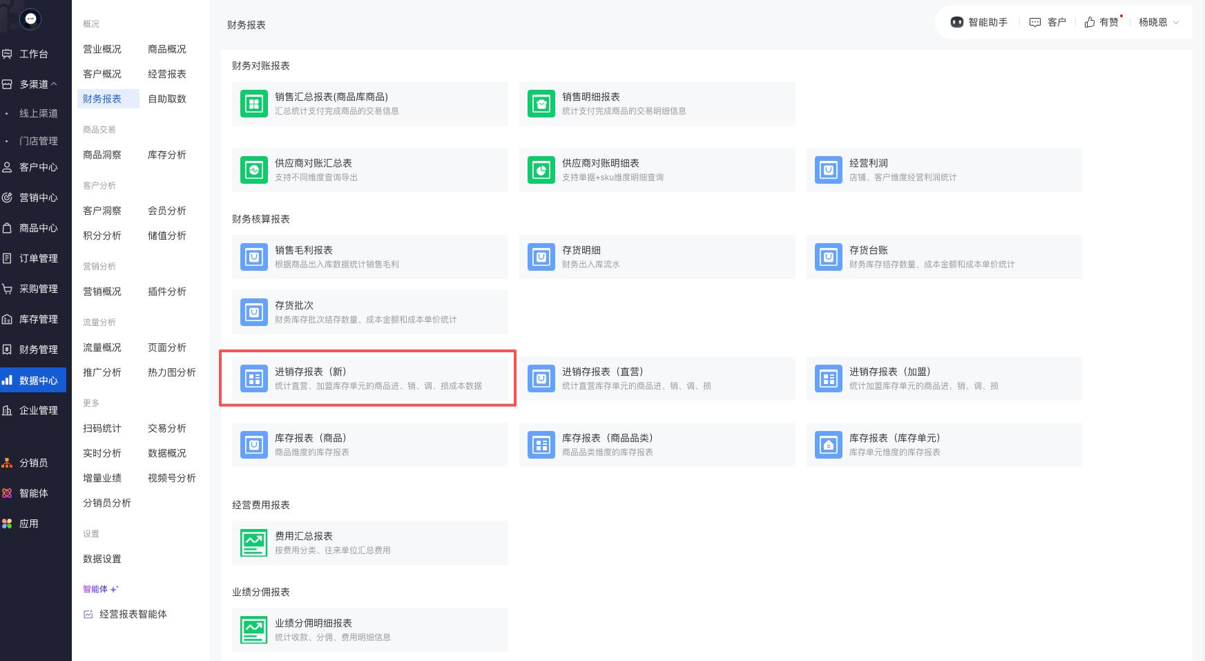1205x661 pixels.
Task: Select 线上渠道 under 多渠道
Action: pos(39,113)
